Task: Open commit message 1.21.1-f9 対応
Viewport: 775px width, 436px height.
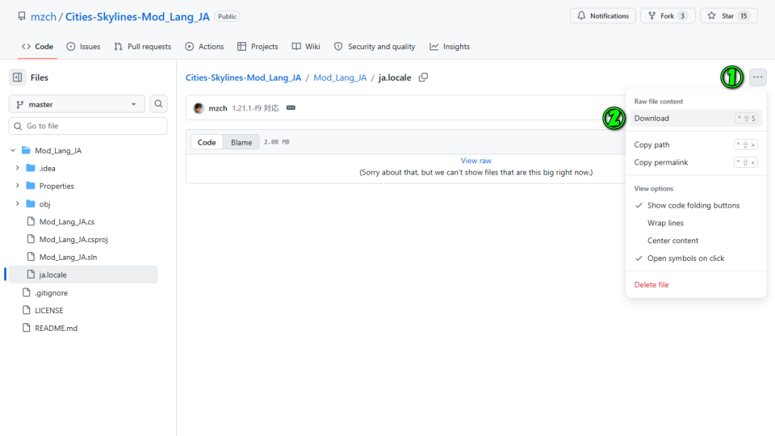Action: (x=256, y=108)
